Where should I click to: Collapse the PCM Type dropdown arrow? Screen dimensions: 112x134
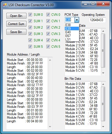pyautogui.click(x=77, y=20)
